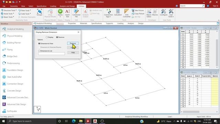Open the Groups tool
Image resolution: width=220 pixels, height=124 pixels.
tap(40, 12)
